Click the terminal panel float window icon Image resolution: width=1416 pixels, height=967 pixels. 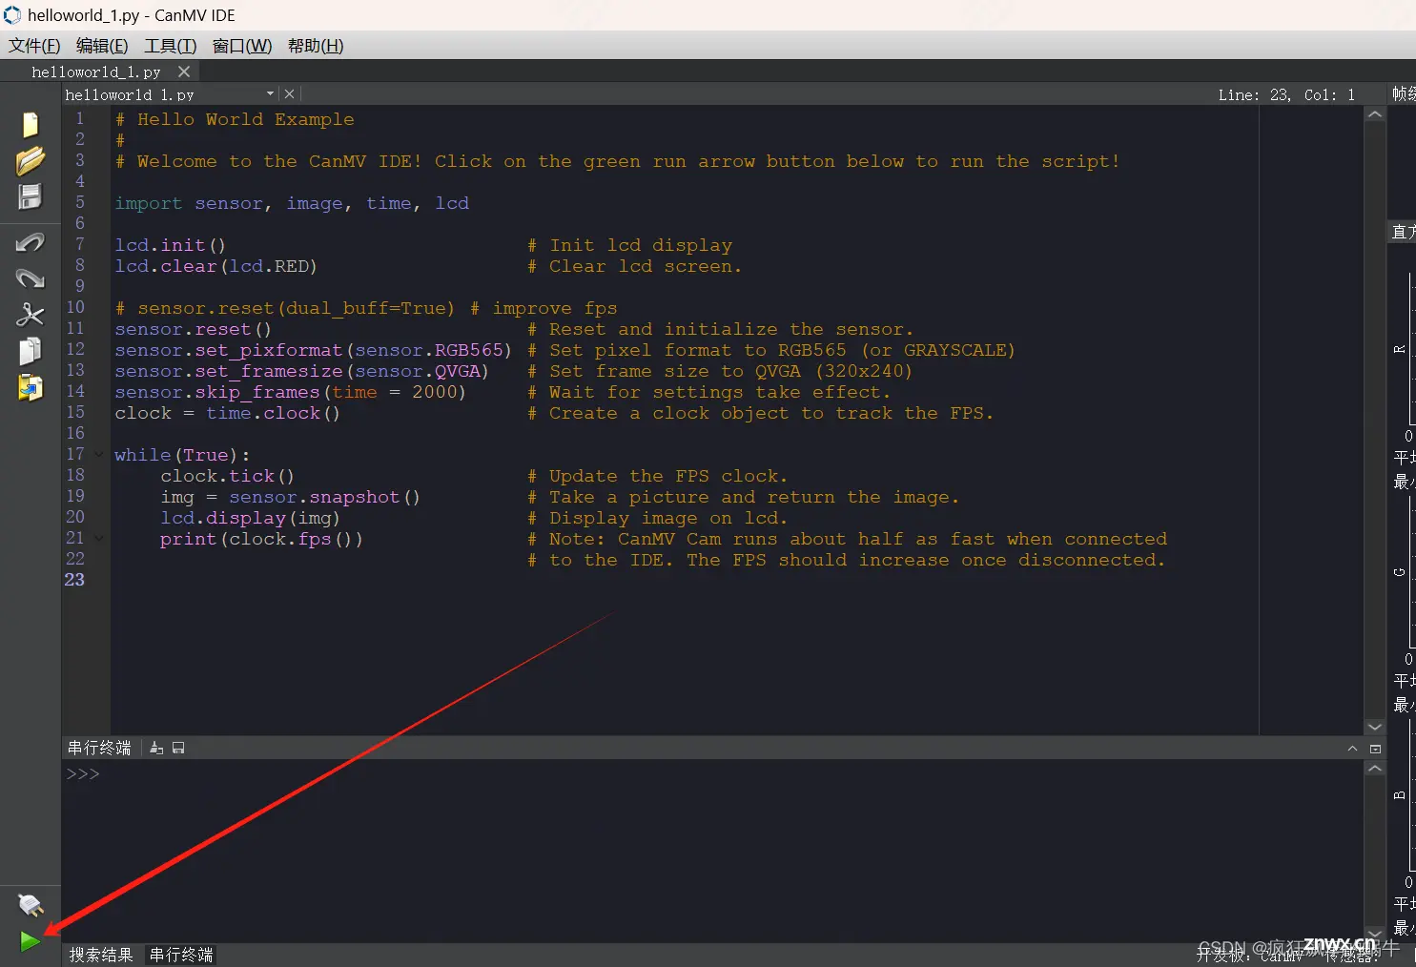pyautogui.click(x=1375, y=749)
